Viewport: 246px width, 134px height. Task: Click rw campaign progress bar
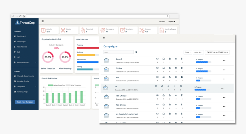click(x=202, y=90)
